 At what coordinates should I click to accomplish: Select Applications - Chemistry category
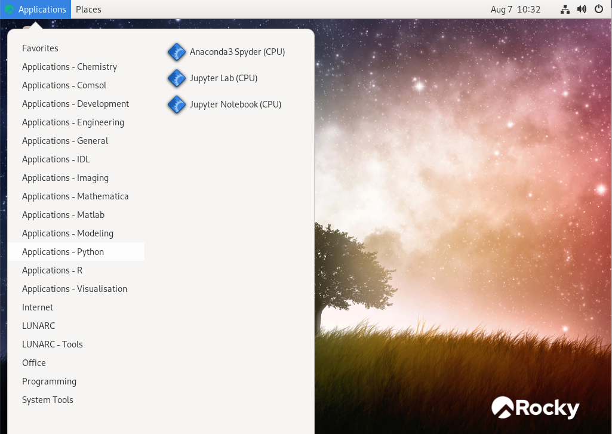(76, 67)
